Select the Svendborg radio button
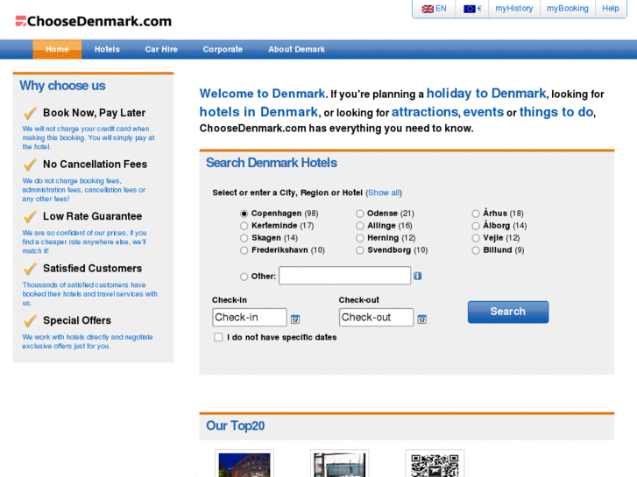This screenshot has height=477, width=637. (x=359, y=250)
